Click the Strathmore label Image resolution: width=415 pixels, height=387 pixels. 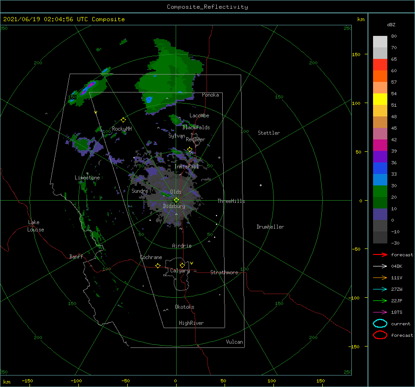224,272
